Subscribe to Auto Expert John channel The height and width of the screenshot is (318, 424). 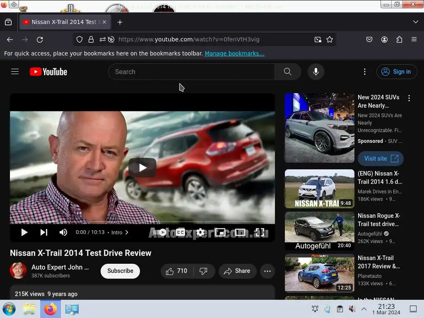coord(120,271)
